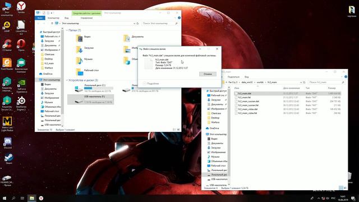Select the fc3_main_russian.dat file row
This screenshot has width=359, height=202.
click(x=287, y=101)
